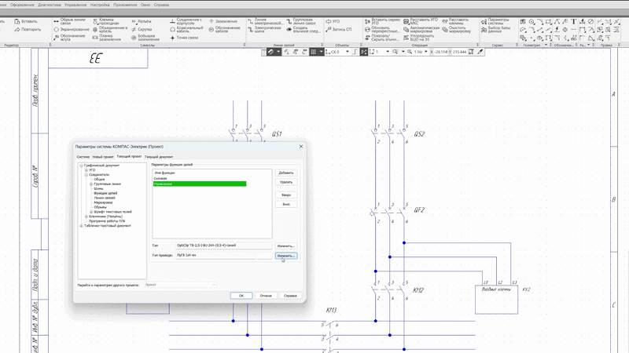Click the Вставить (Paste) icon
The height and width of the screenshot is (353, 629).
coord(17,21)
